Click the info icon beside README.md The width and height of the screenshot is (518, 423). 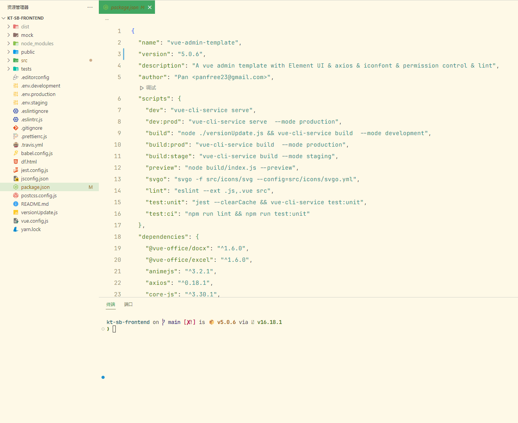pyautogui.click(x=16, y=204)
